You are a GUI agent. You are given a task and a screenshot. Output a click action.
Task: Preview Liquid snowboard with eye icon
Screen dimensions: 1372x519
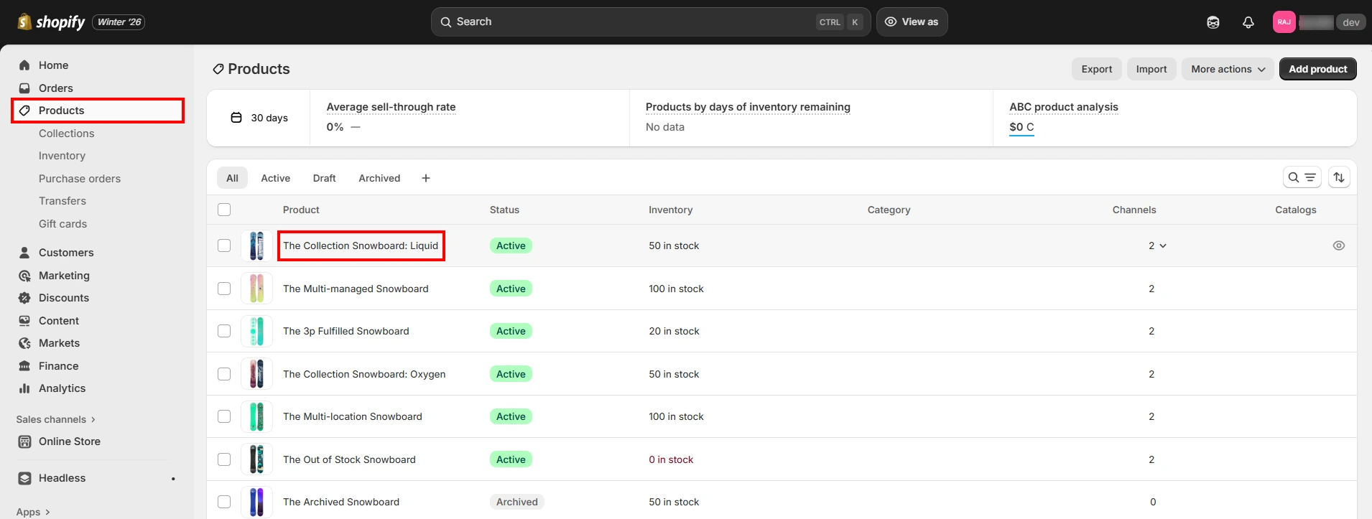(x=1339, y=246)
